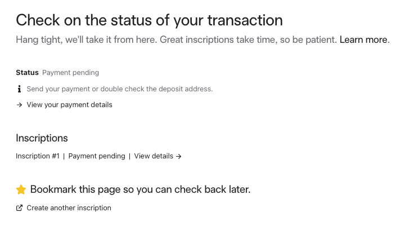Click the divider before View details

coord(129,156)
